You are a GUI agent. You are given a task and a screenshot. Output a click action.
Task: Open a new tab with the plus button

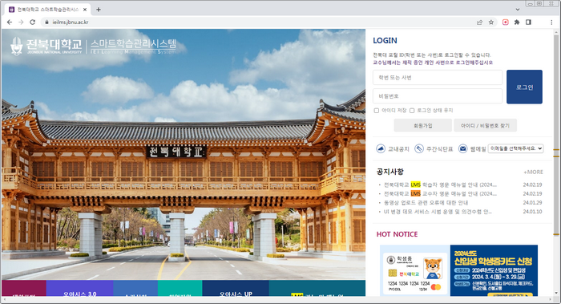point(99,10)
